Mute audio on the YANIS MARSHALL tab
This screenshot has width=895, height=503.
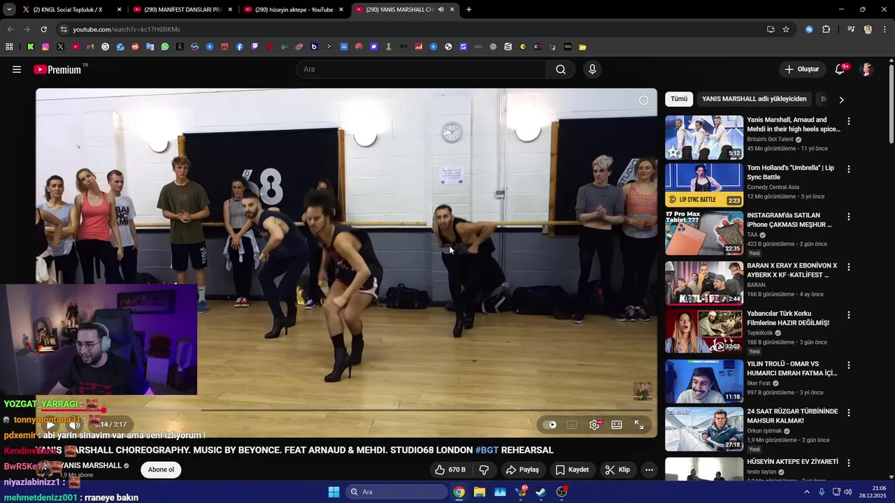(441, 10)
